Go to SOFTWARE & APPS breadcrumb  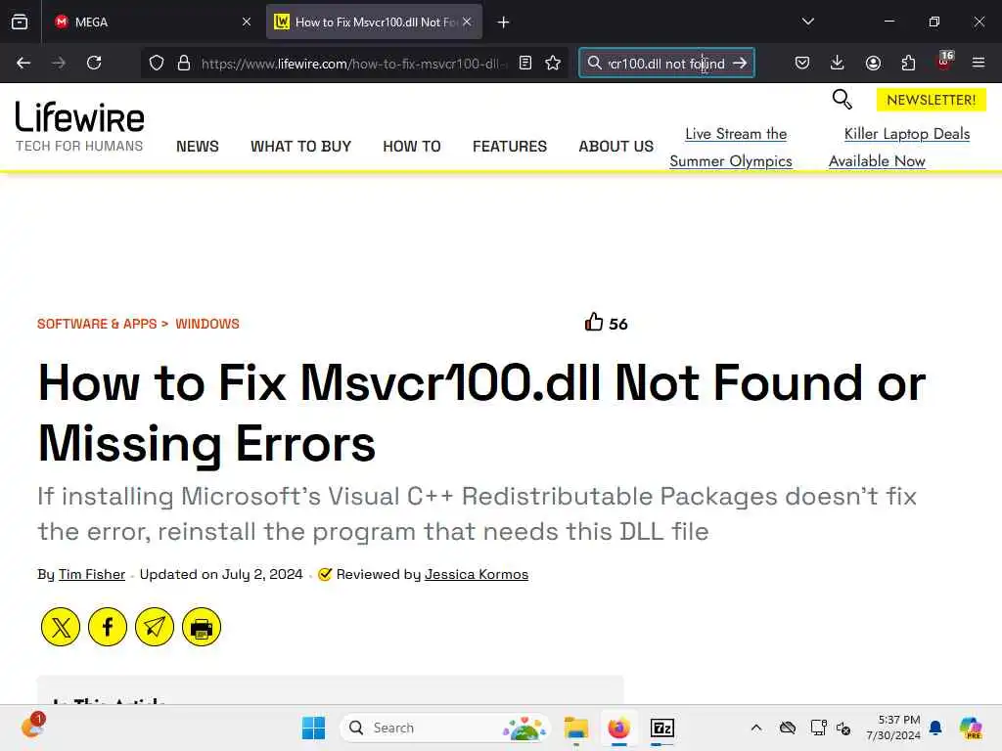coord(97,324)
